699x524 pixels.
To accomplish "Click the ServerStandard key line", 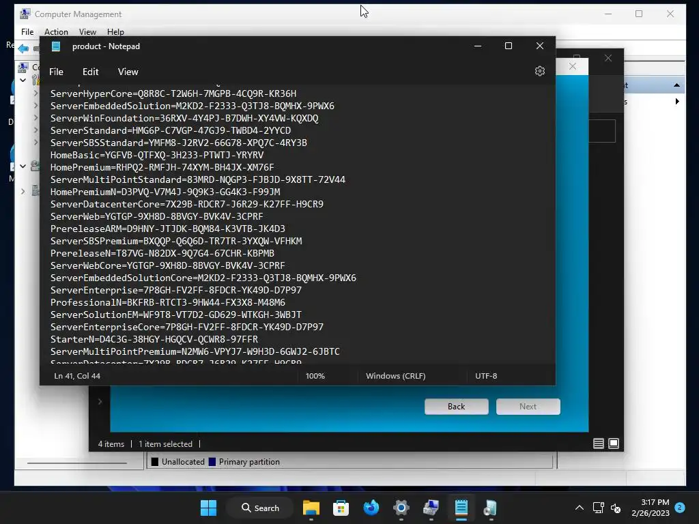I will coord(171,130).
